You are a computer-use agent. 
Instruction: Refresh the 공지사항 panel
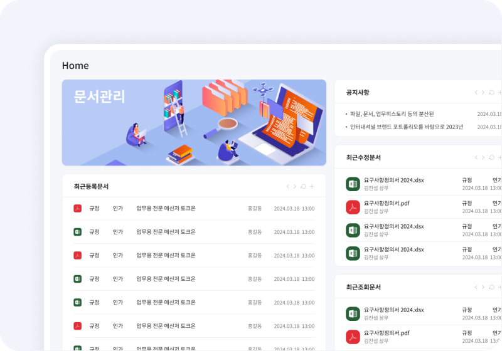point(491,93)
